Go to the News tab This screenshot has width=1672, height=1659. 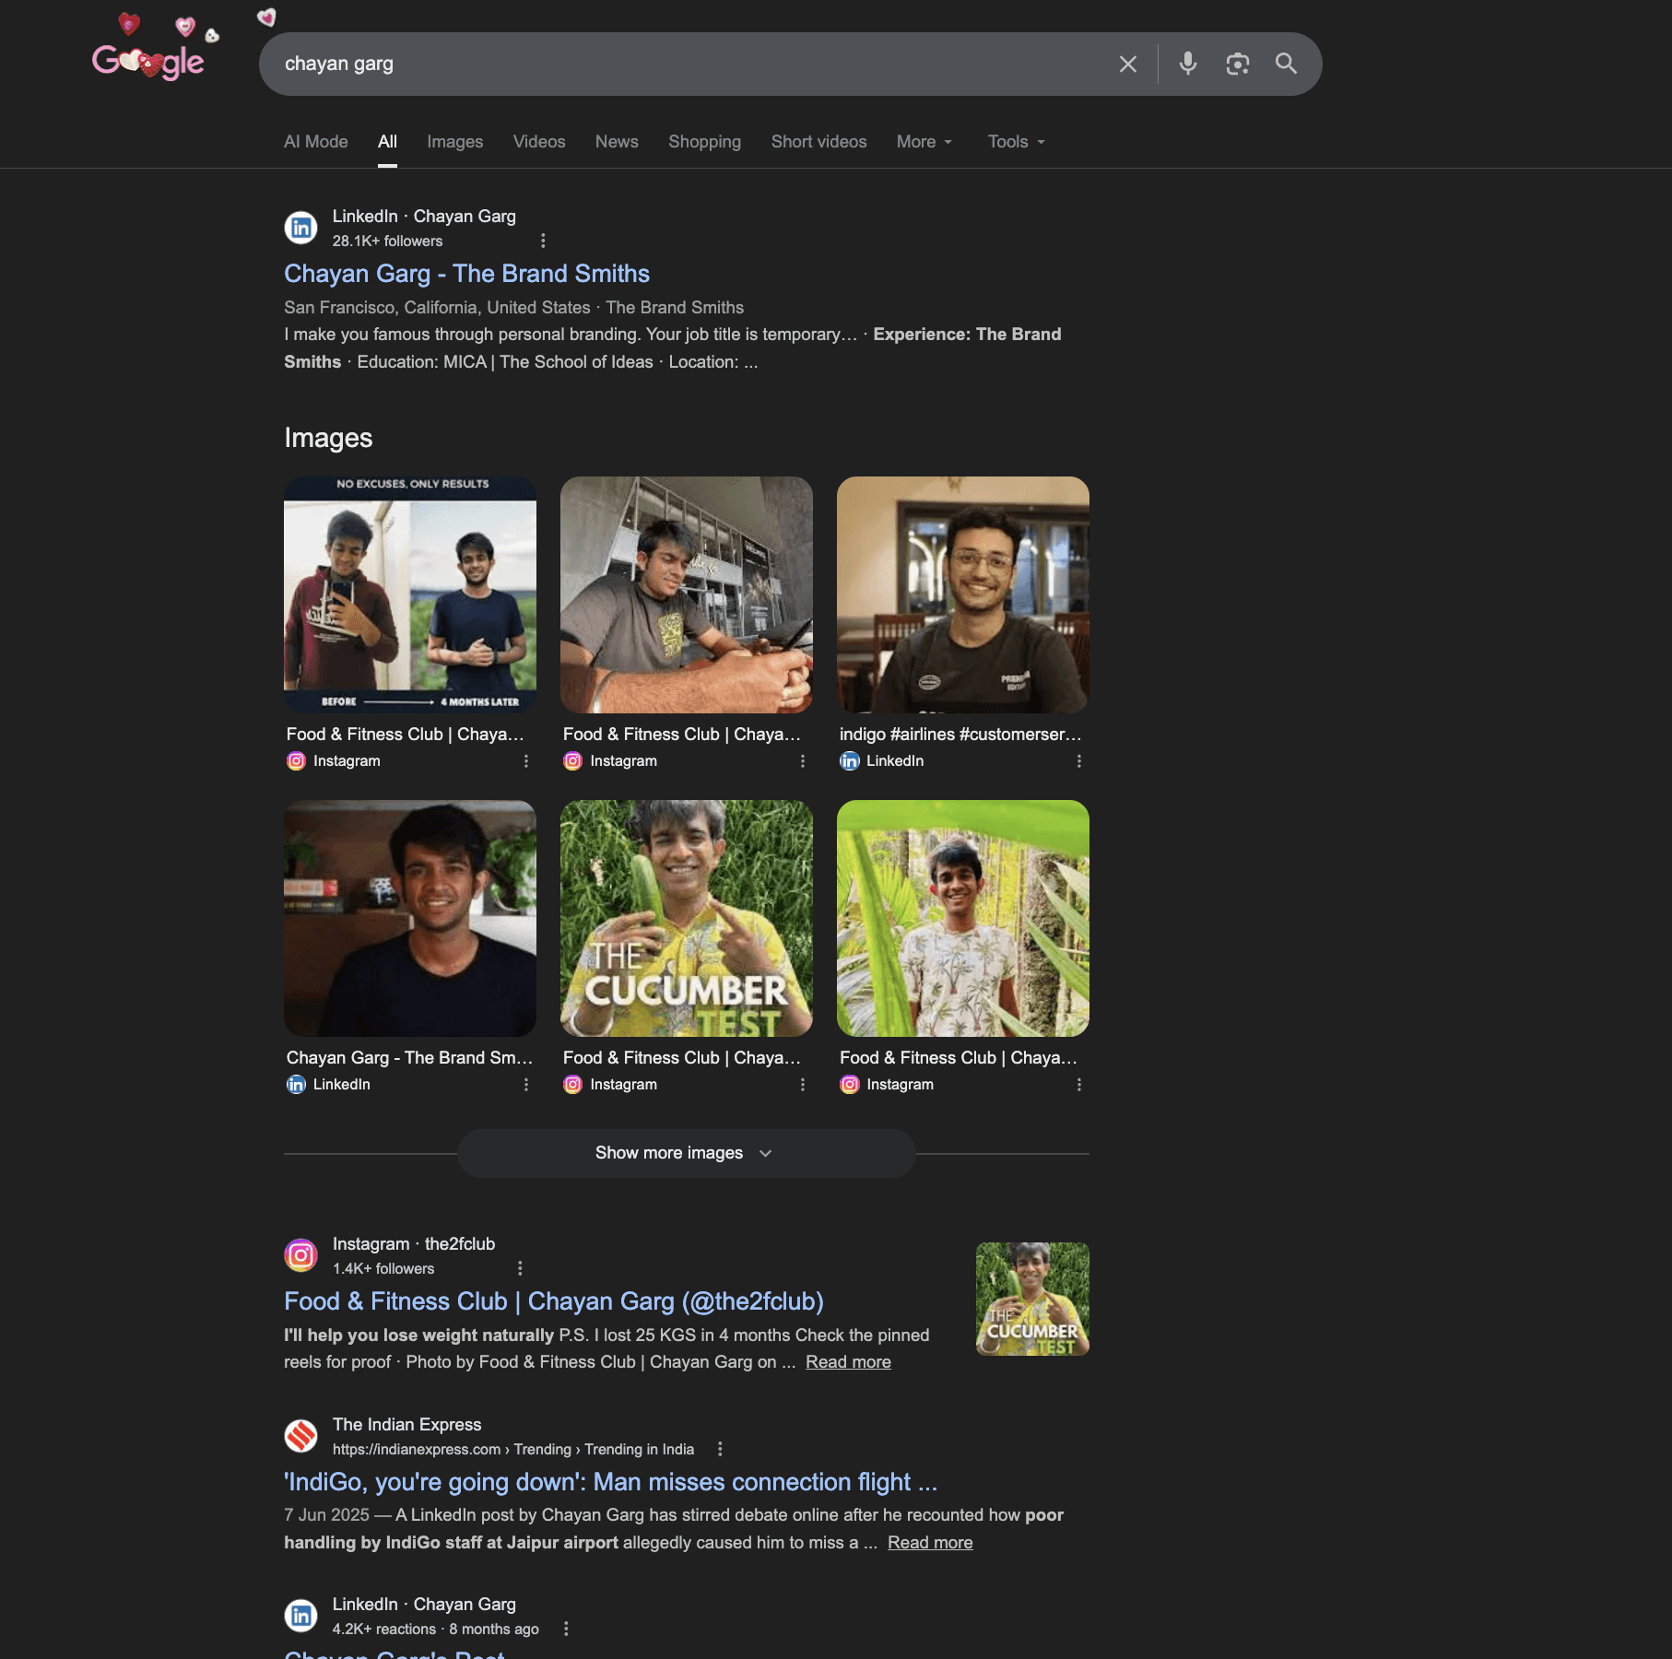point(617,142)
